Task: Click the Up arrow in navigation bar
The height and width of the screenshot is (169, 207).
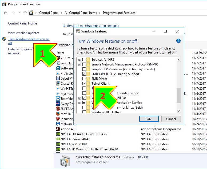Action: point(25,13)
